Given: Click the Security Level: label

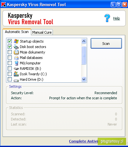Looking at the screenshot, I should pyautogui.click(x=22, y=93).
